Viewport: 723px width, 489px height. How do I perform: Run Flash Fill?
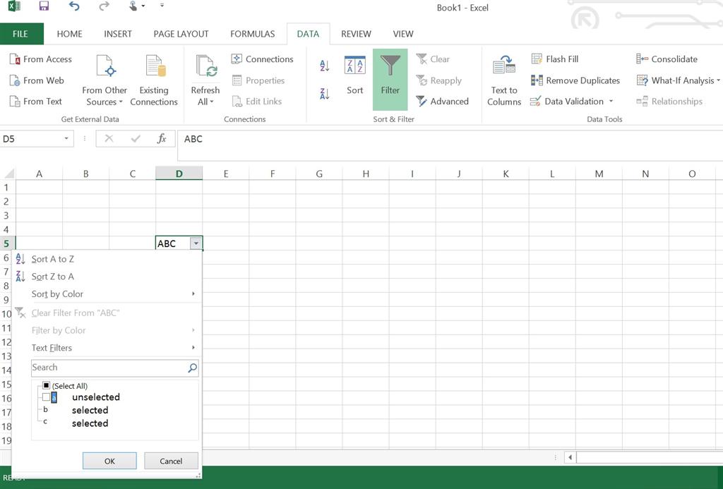[555, 59]
